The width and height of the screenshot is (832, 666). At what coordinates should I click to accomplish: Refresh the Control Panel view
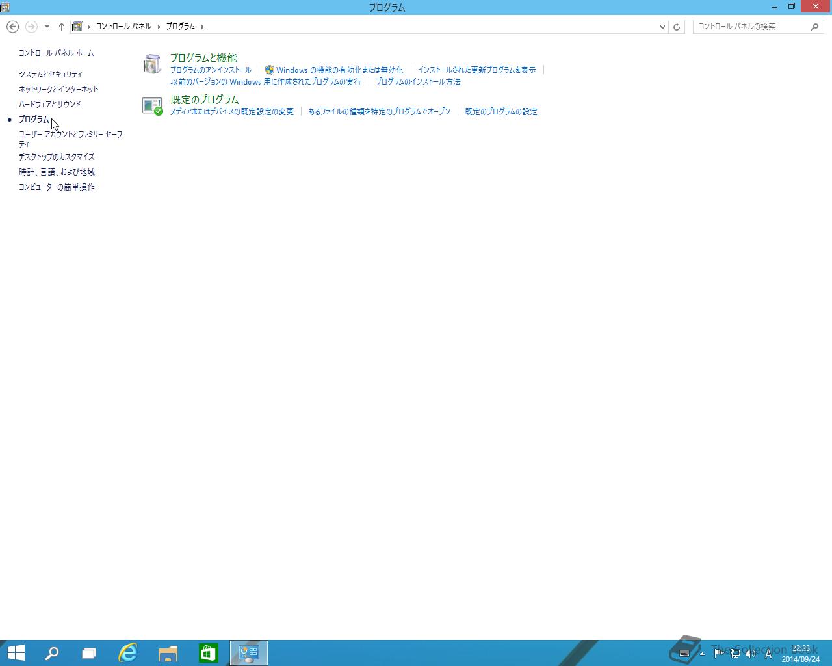677,27
